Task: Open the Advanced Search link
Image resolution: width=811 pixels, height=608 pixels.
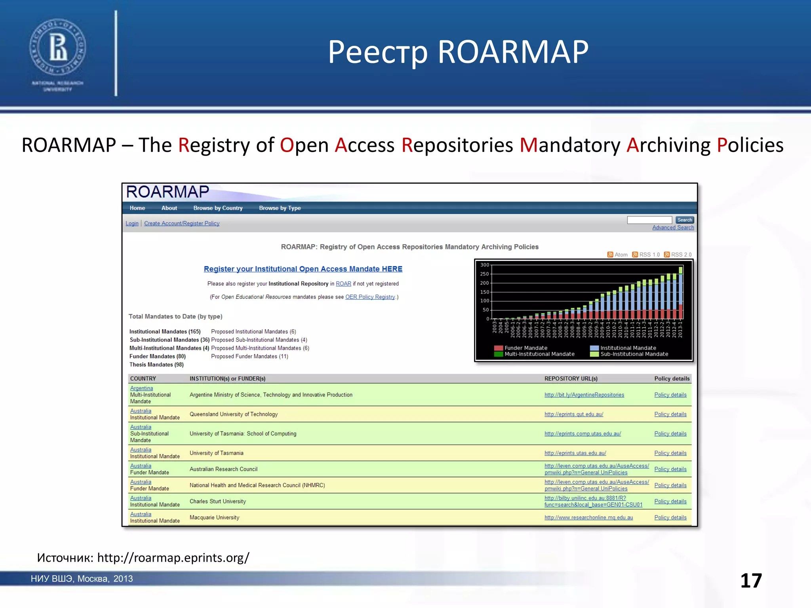Action: 673,228
